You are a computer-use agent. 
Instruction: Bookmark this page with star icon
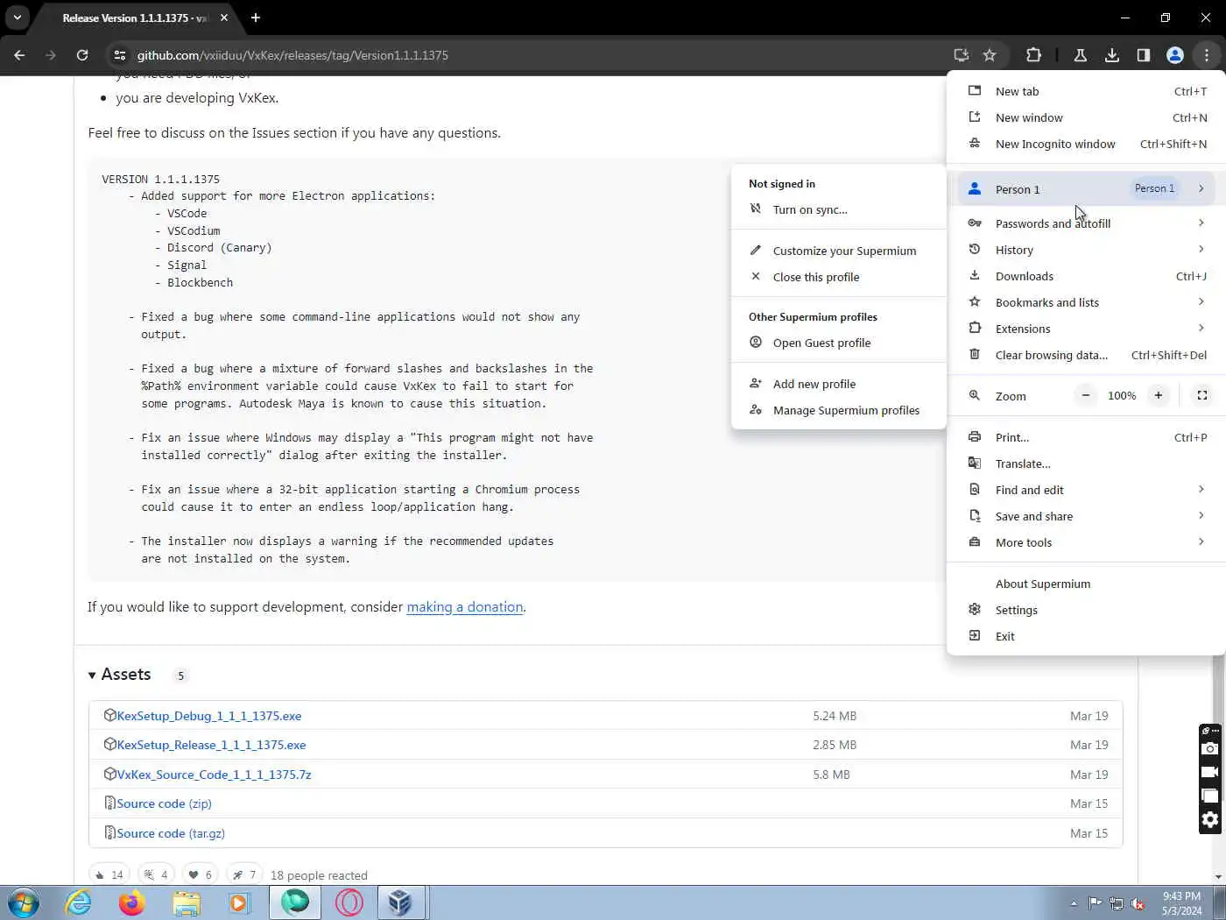[x=990, y=55]
